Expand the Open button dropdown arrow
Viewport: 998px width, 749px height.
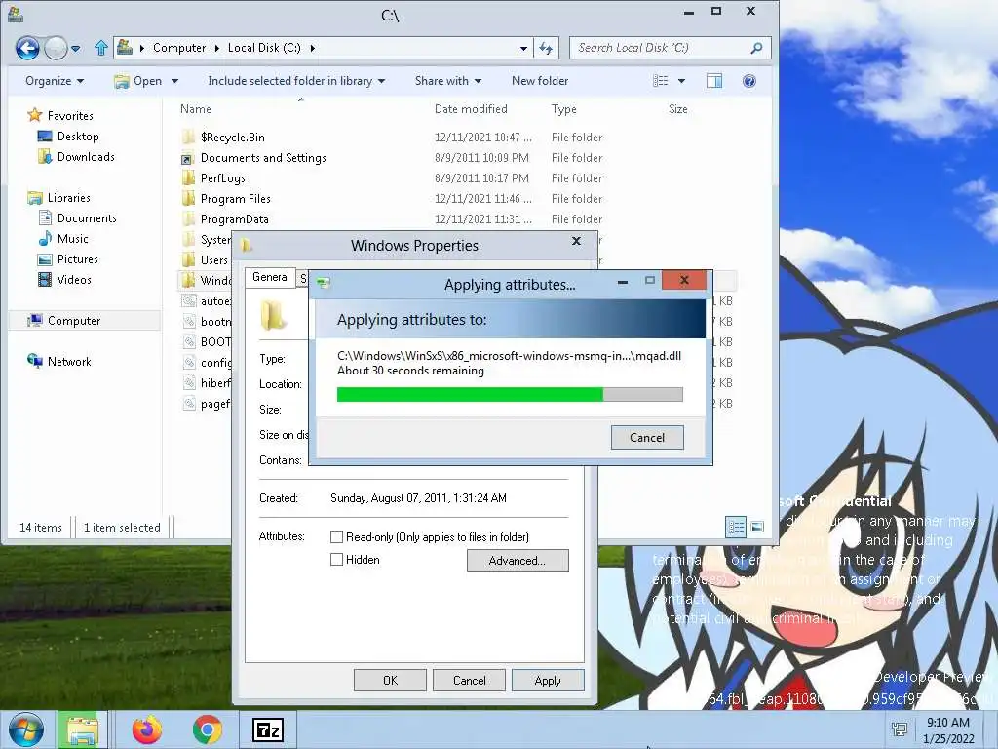pyautogui.click(x=174, y=81)
